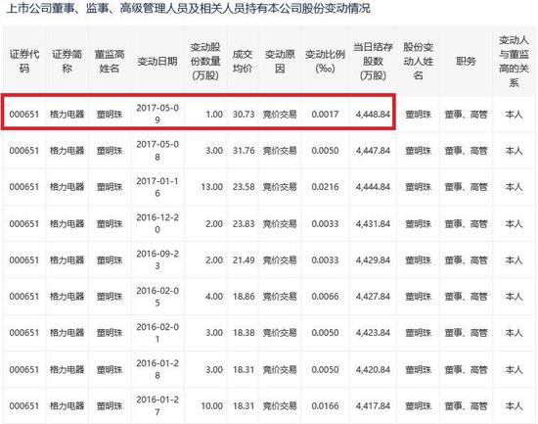Image resolution: width=538 pixels, height=424 pixels.
Task: Click the 变动人与董监高的关系 column header
Action: 514,61
